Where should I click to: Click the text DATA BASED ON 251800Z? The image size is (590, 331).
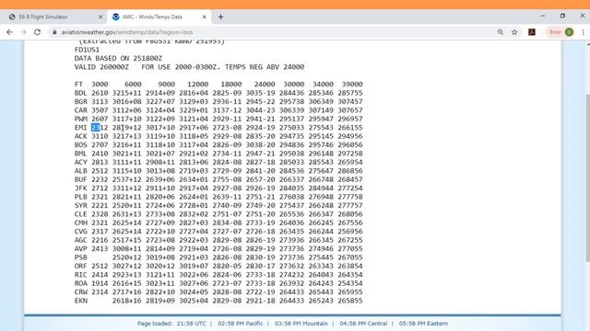(118, 59)
